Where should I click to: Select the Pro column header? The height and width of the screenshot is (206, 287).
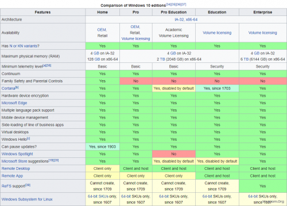coord(135,12)
